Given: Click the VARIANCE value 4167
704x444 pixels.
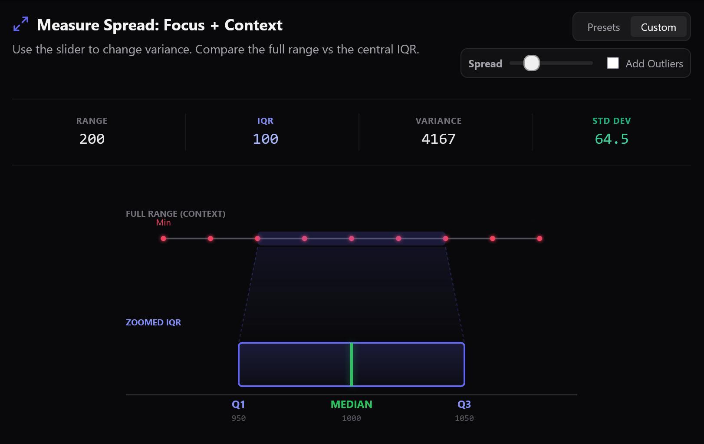Looking at the screenshot, I should coord(438,139).
